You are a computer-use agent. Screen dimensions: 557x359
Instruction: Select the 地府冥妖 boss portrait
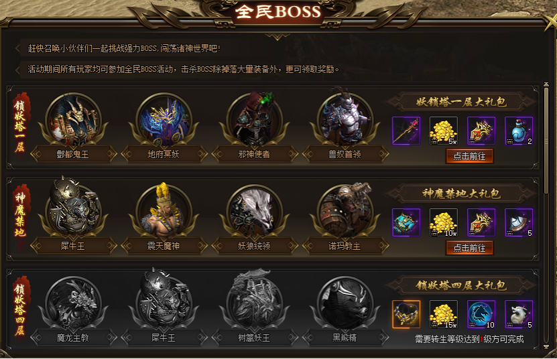coord(164,120)
